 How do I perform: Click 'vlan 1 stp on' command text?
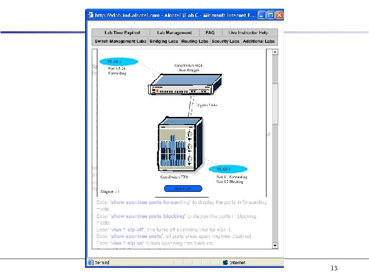(127, 243)
